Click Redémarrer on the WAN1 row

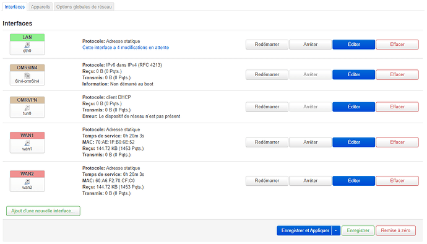267,142
